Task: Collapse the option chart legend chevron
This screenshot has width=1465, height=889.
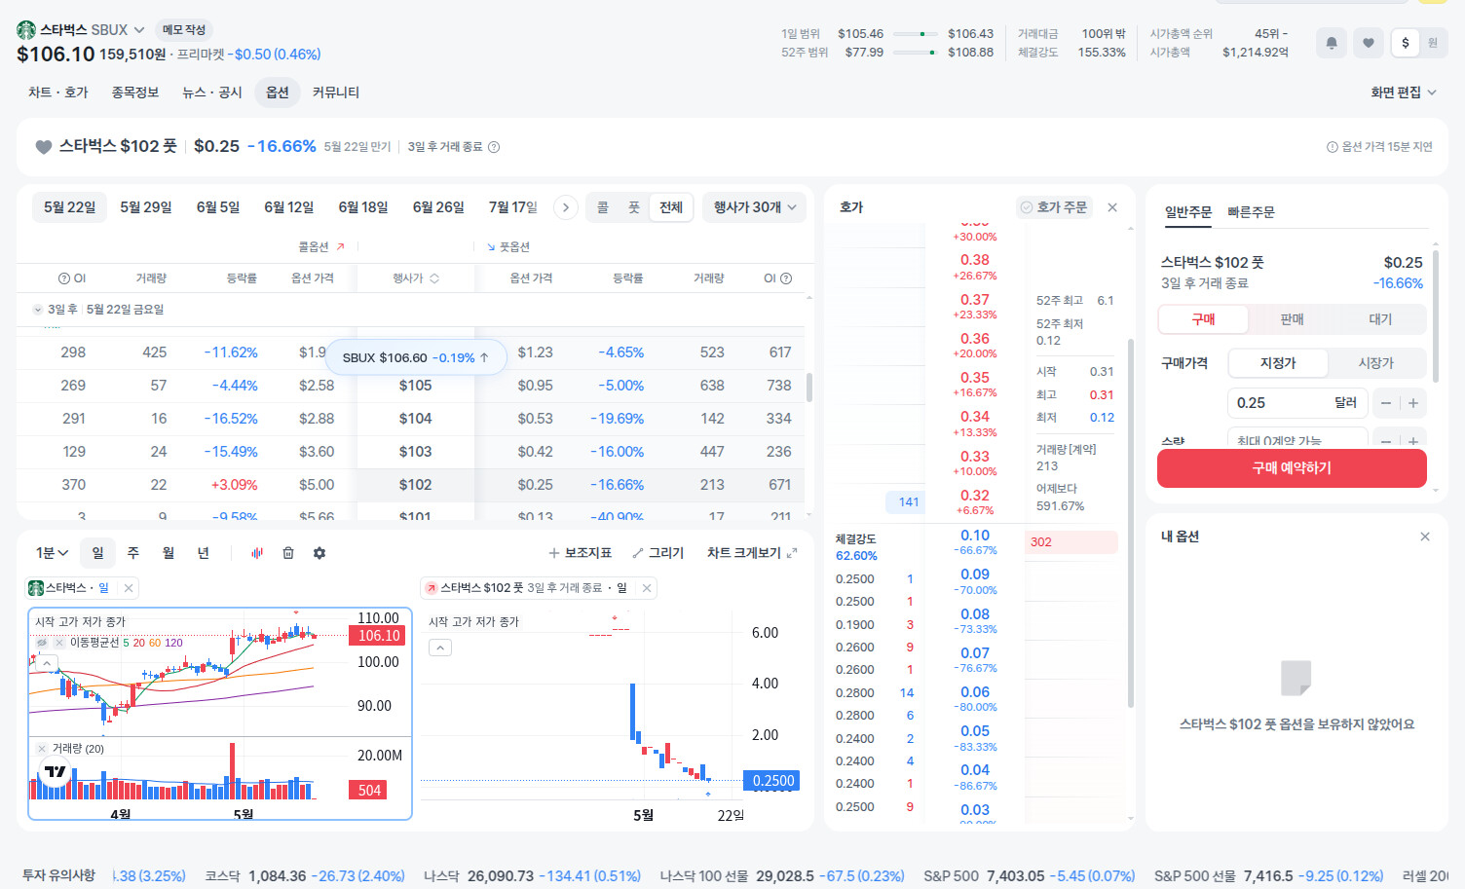Action: click(x=440, y=648)
